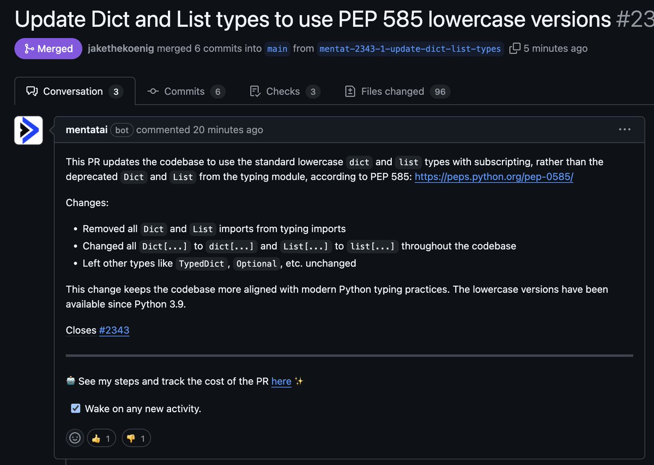Click the '20 minutes ago' comment timestamp
The image size is (654, 465).
[227, 130]
